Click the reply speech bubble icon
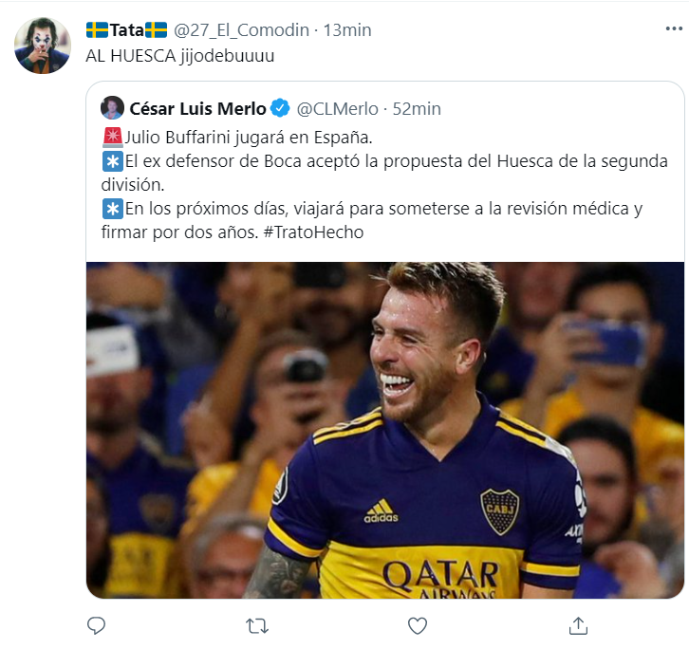 pos(96,625)
